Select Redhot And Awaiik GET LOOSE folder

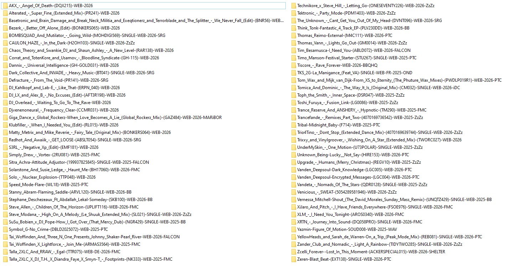coord(75,140)
